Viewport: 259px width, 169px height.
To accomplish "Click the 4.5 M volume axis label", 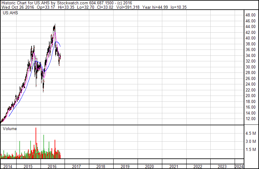I will coord(251,133).
